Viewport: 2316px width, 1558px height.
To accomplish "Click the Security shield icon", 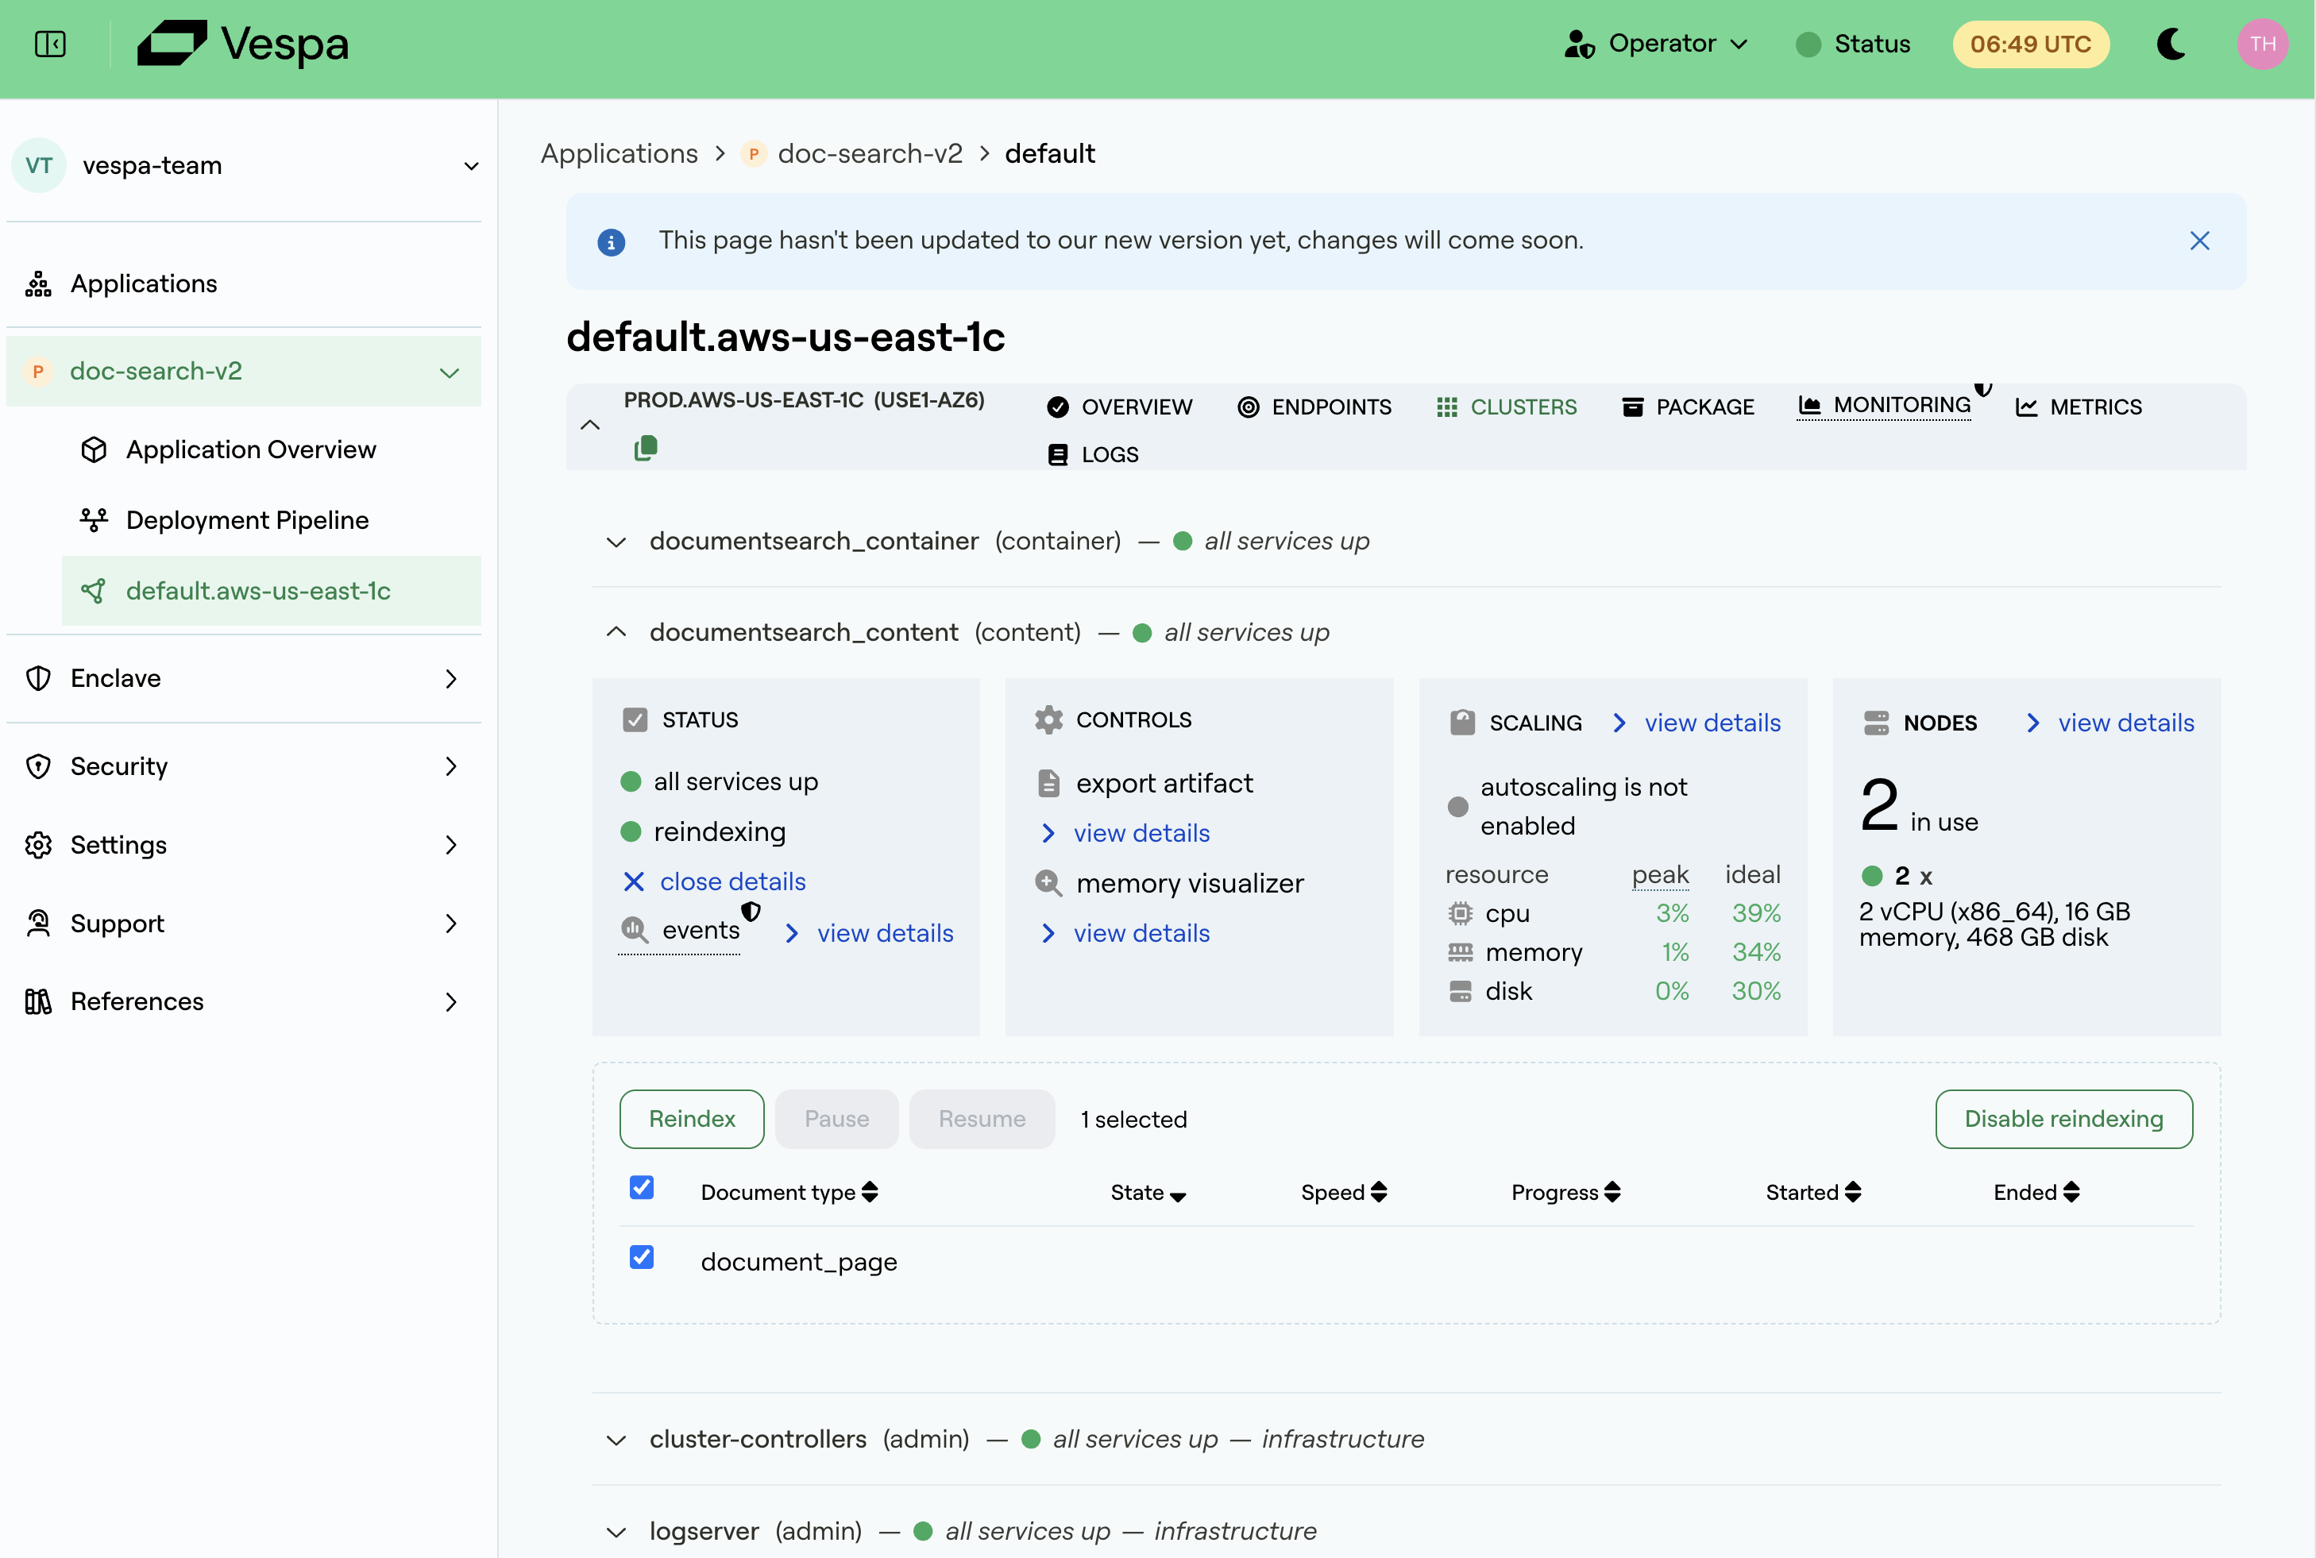I will pyautogui.click(x=38, y=766).
